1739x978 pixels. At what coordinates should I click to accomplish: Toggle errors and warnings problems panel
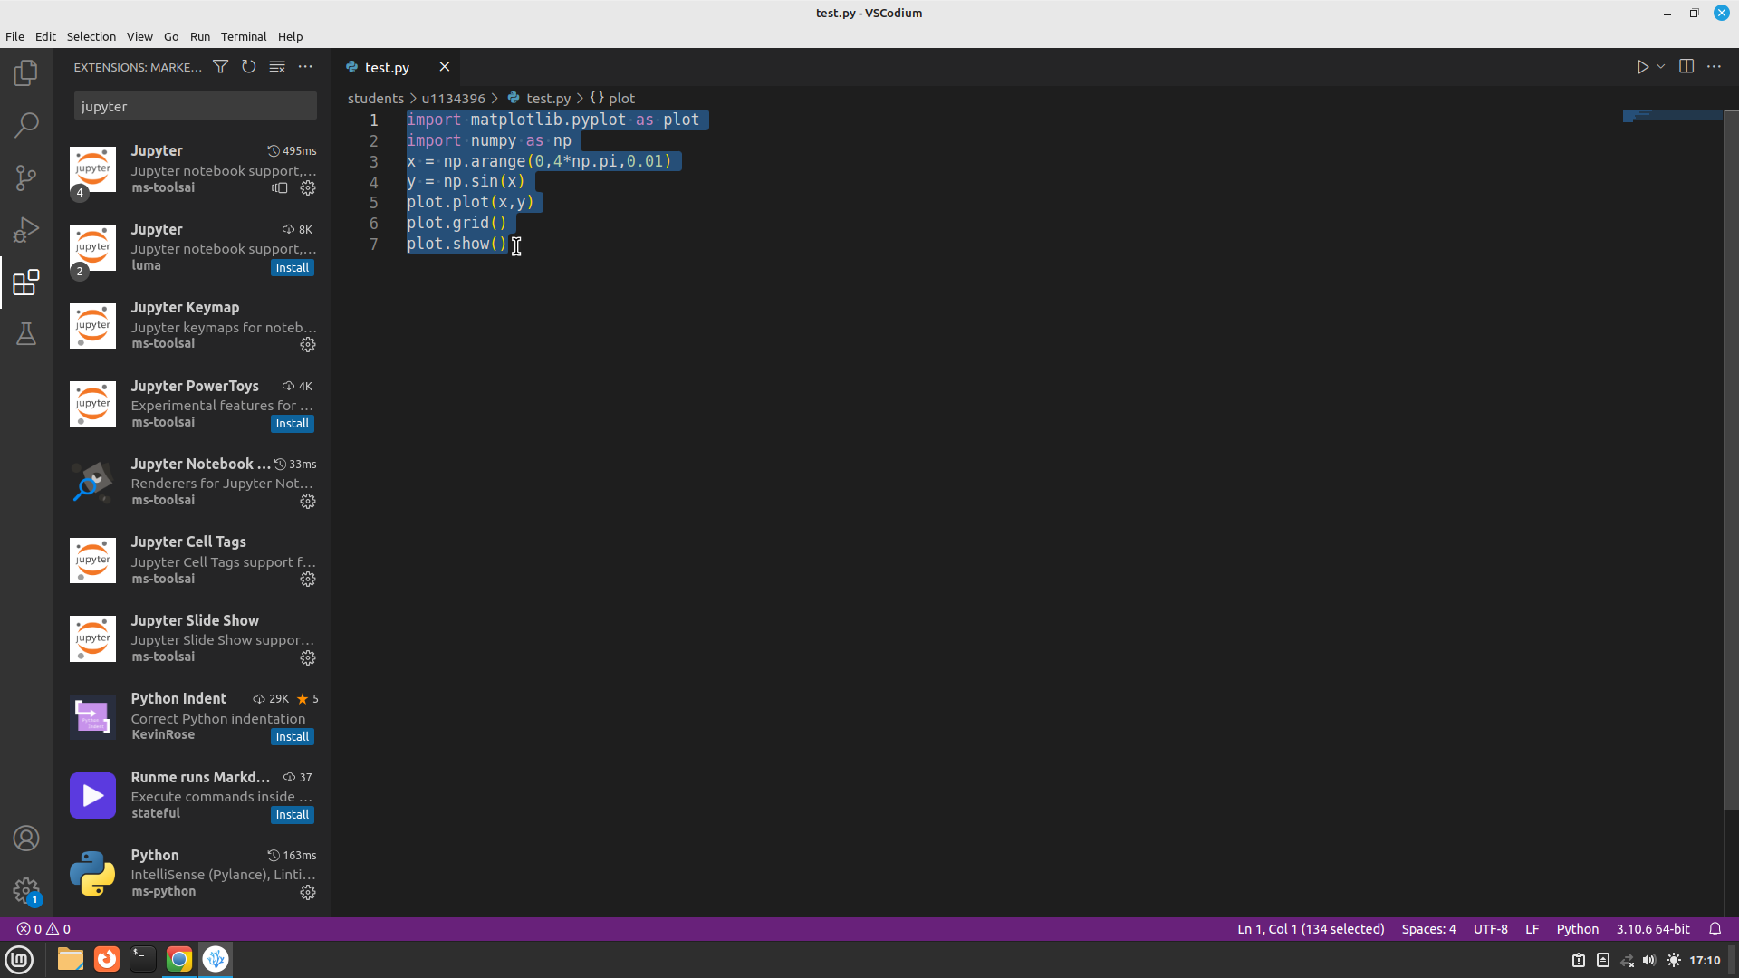(x=43, y=929)
